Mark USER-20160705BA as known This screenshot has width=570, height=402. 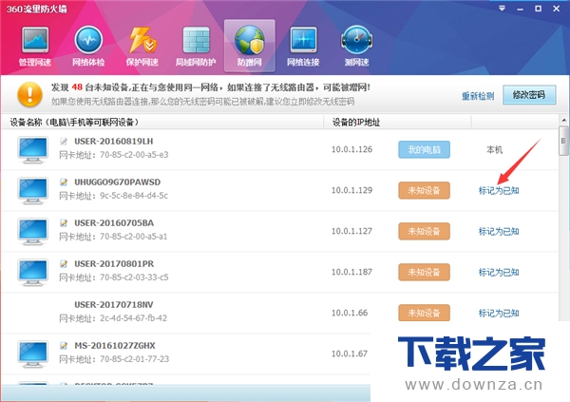coord(499,231)
